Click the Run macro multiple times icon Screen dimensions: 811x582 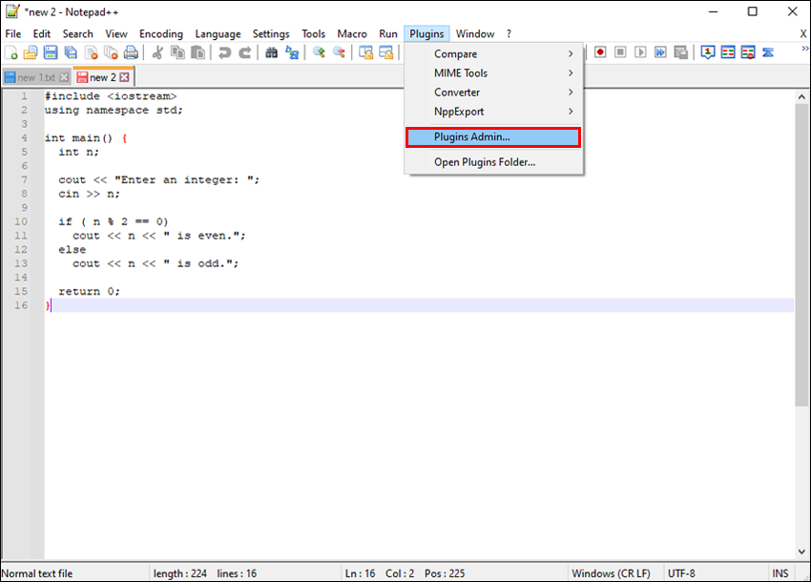click(660, 52)
